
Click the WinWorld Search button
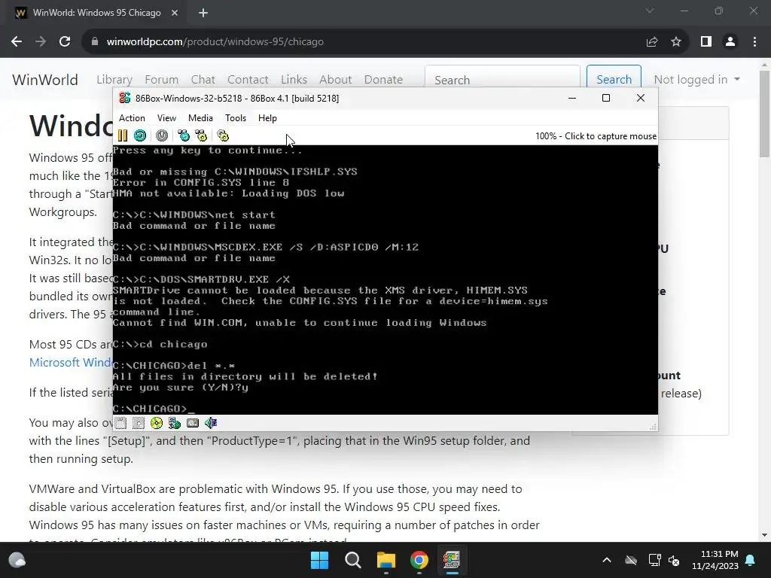[614, 80]
